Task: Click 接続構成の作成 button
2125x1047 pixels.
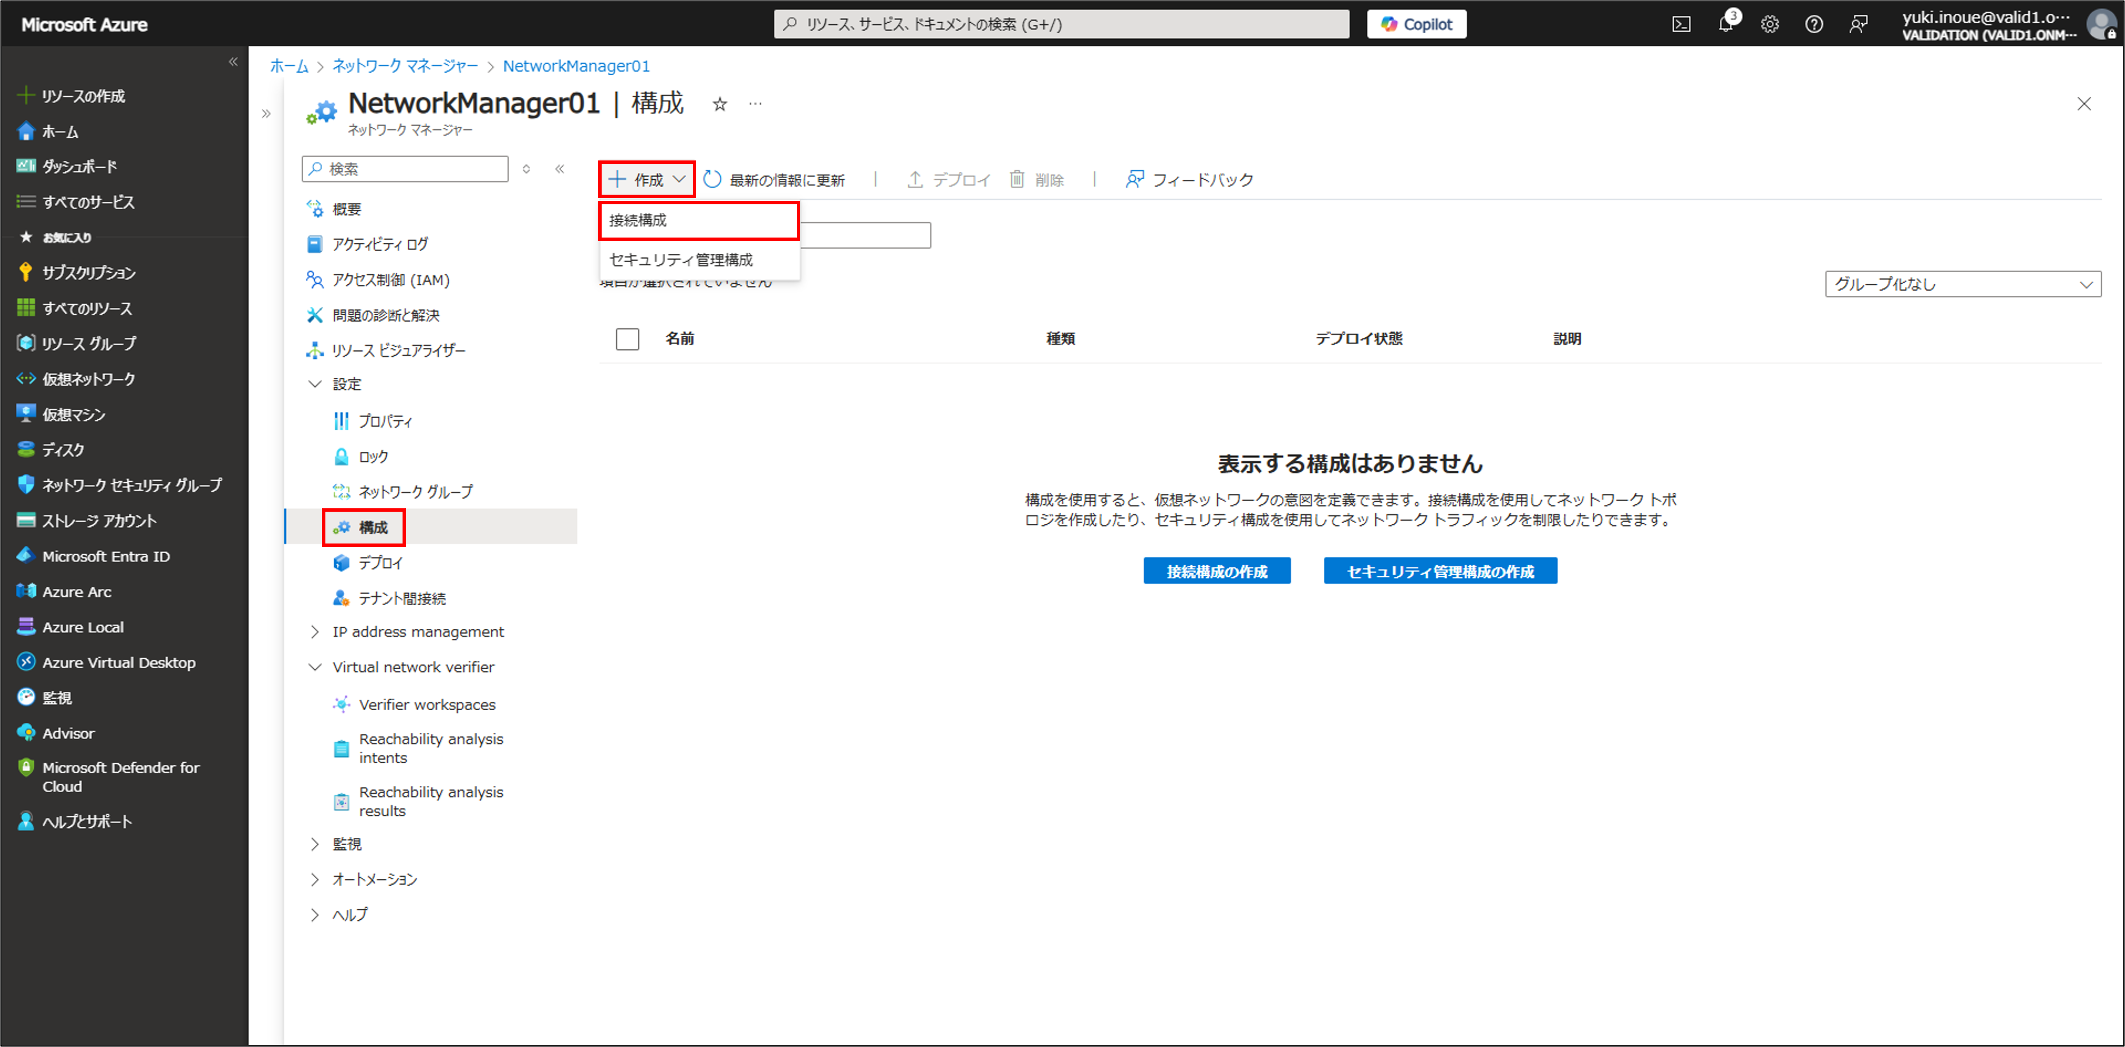Action: [1217, 571]
